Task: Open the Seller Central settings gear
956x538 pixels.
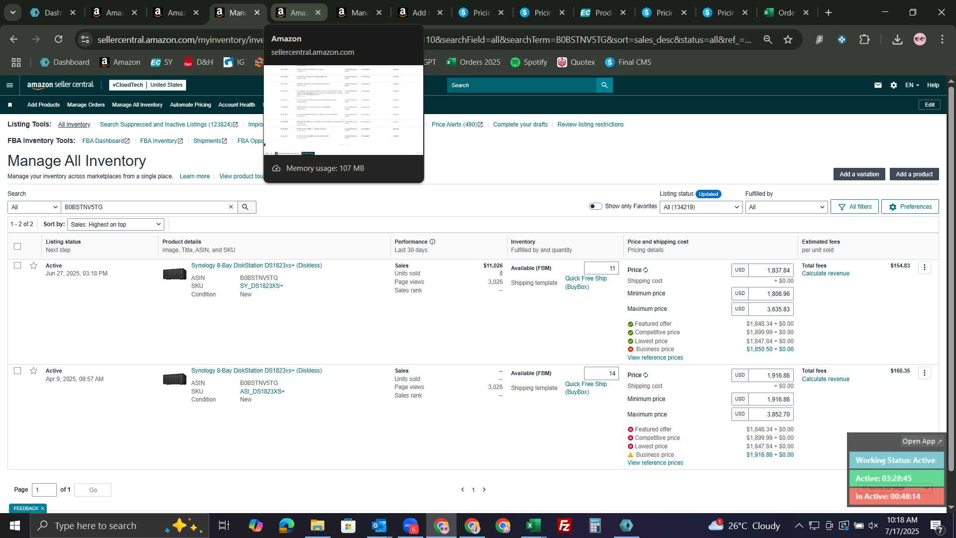Action: point(894,85)
